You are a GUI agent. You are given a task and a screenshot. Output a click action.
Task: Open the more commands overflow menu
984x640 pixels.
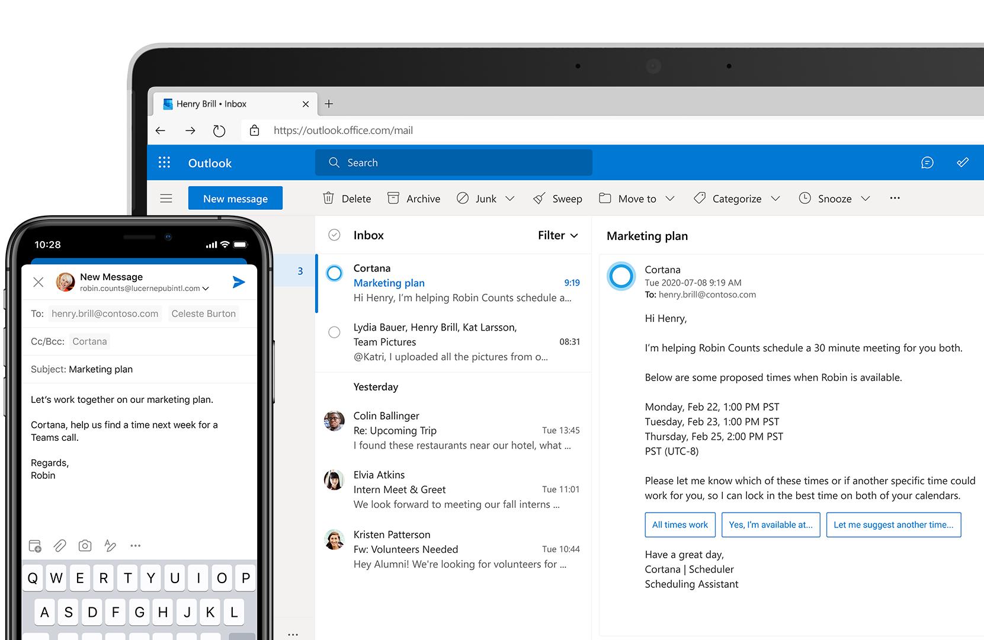[895, 198]
